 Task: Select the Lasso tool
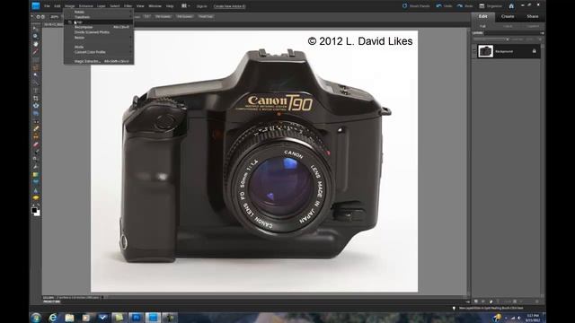[x=36, y=67]
